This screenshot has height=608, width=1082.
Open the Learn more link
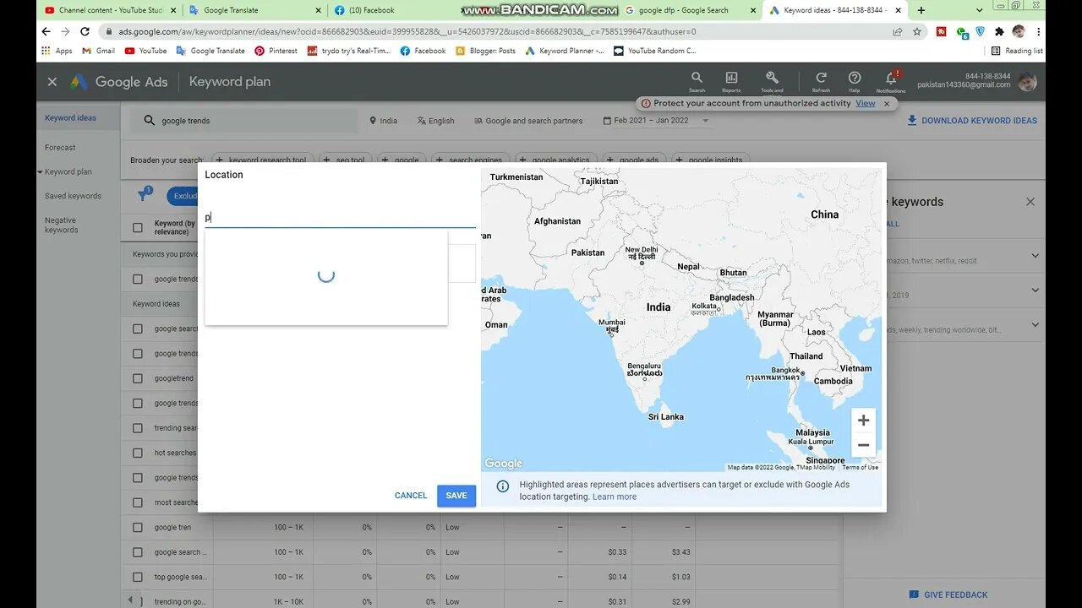pos(615,497)
